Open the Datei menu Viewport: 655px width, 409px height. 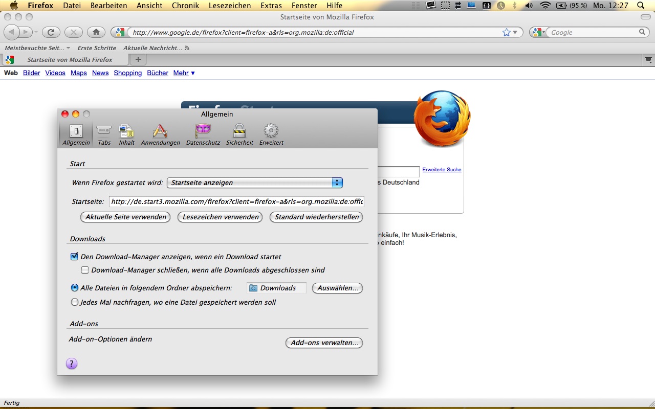[x=72, y=6]
